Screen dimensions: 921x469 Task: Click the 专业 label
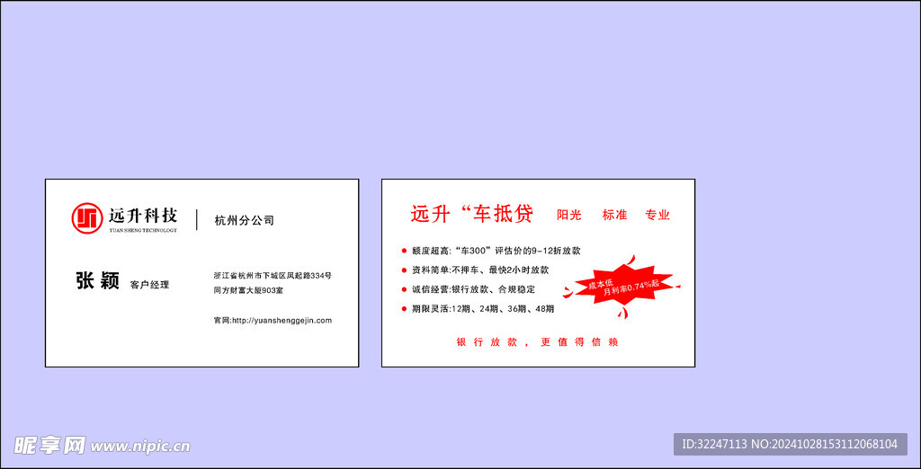[657, 215]
